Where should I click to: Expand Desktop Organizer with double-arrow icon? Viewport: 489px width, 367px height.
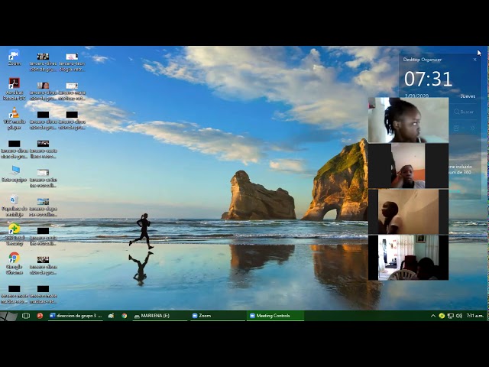[472, 128]
